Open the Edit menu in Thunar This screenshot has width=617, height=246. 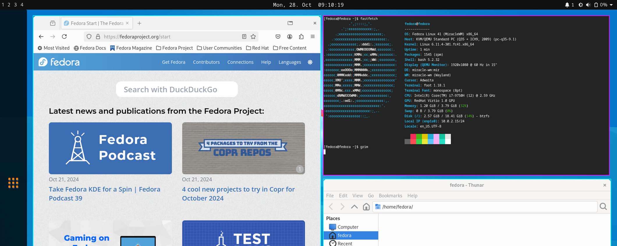(343, 196)
